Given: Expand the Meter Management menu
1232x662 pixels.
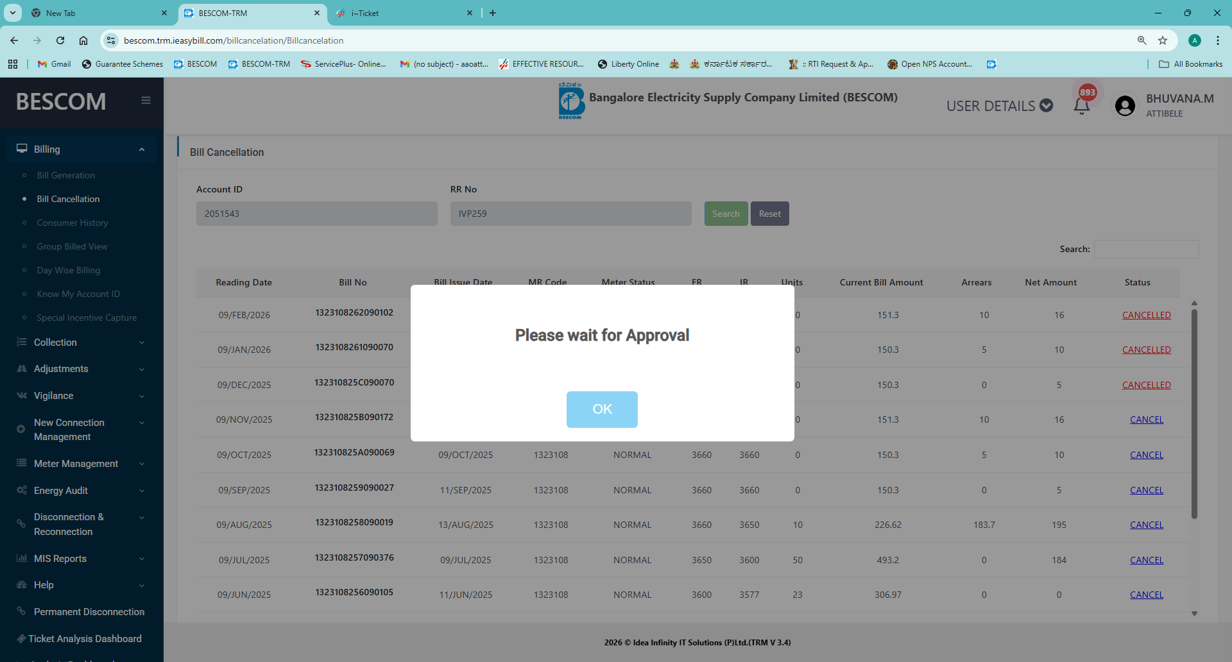Looking at the screenshot, I should coord(81,464).
